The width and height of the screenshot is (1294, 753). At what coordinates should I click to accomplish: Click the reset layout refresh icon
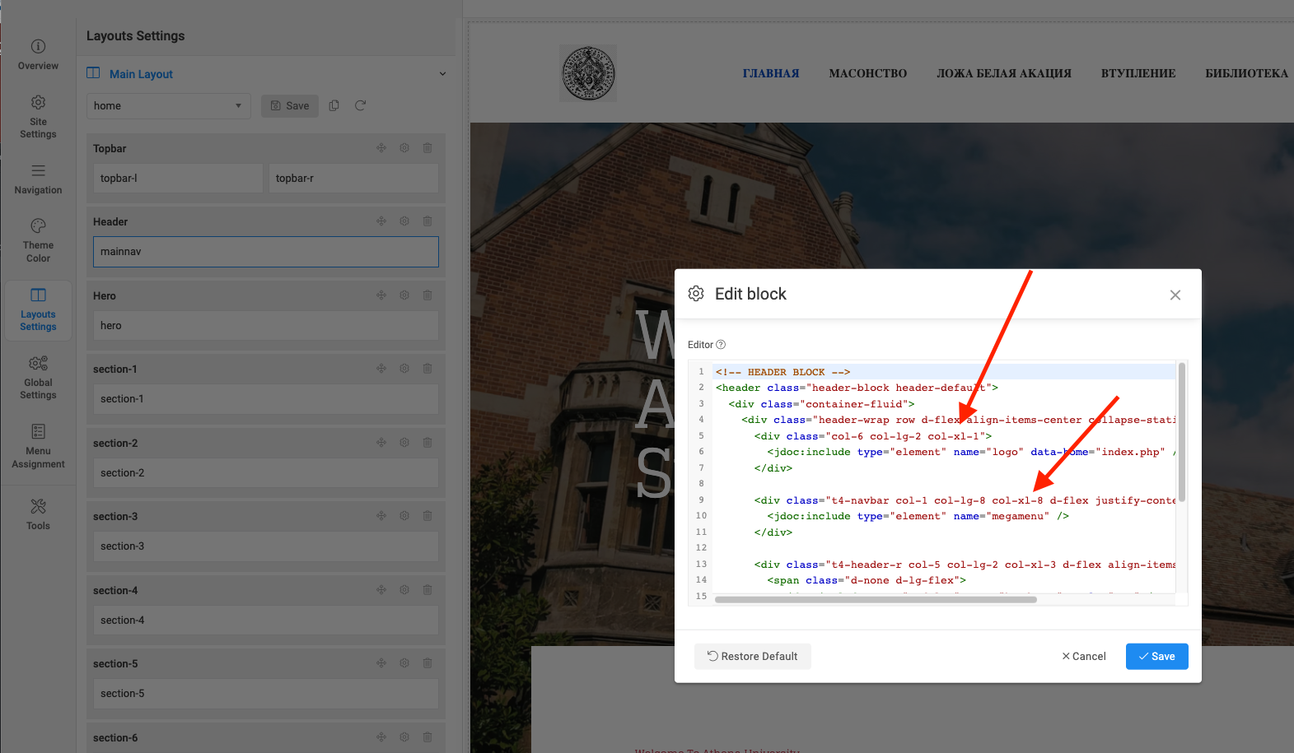[360, 105]
